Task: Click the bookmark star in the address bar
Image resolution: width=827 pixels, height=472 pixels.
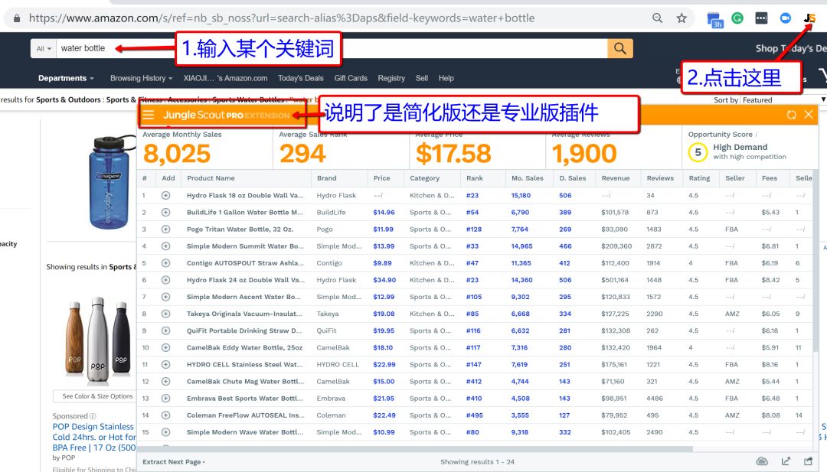Action: click(682, 18)
